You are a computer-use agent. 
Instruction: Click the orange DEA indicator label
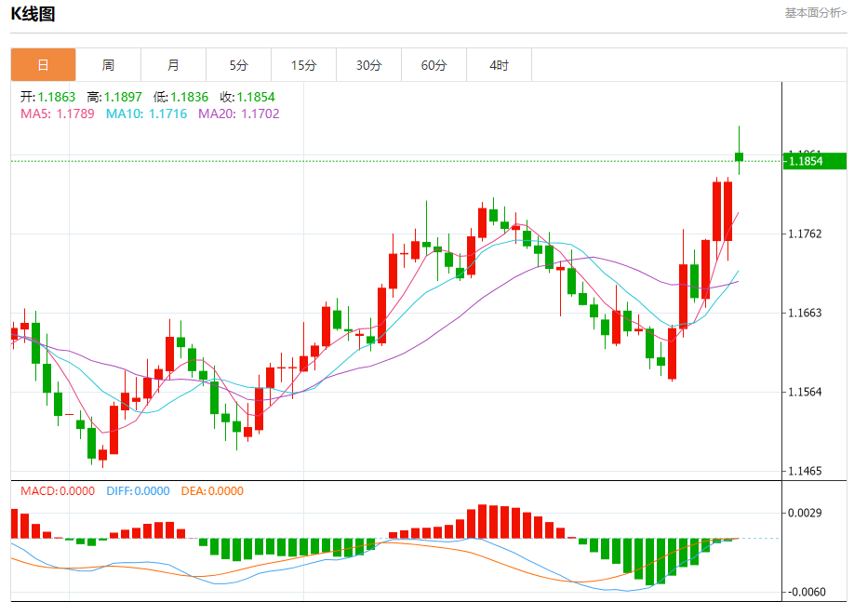coord(212,491)
